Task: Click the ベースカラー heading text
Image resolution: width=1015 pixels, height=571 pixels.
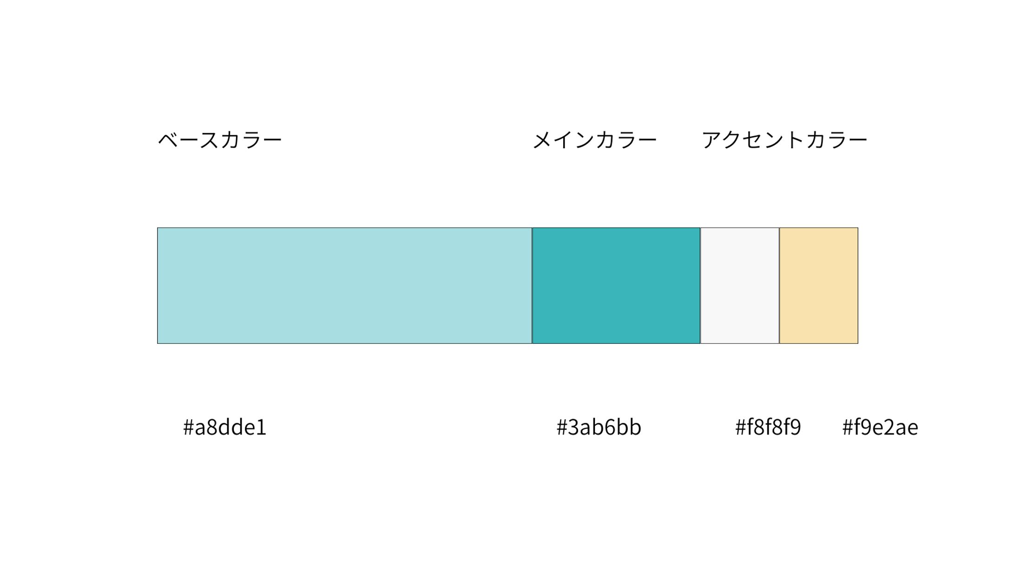Action: tap(220, 140)
